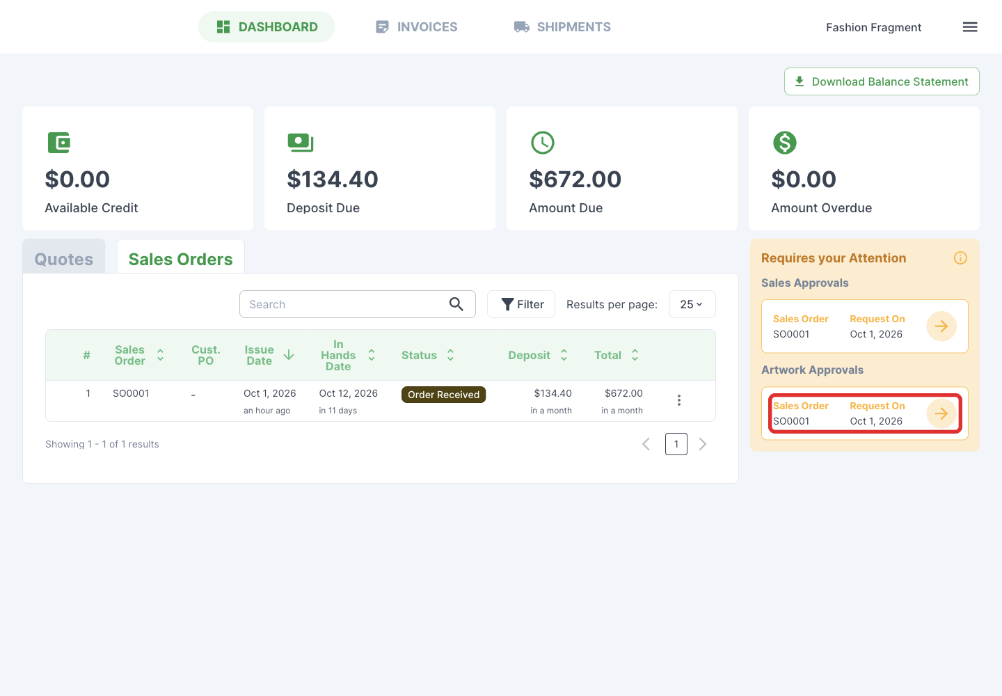Click the Oct 12, 2026 in-hands date
The width and height of the screenshot is (1002, 696).
349,393
